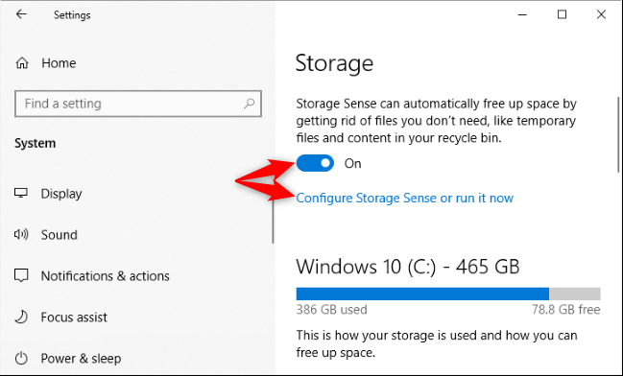Image resolution: width=623 pixels, height=376 pixels.
Task: Maximize the Settings window
Action: click(x=562, y=14)
